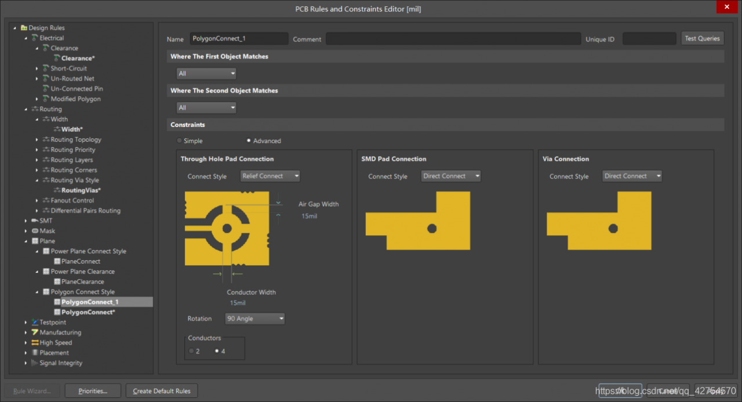Click the Modified Polygon rule icon
This screenshot has width=742, height=402.
point(46,99)
